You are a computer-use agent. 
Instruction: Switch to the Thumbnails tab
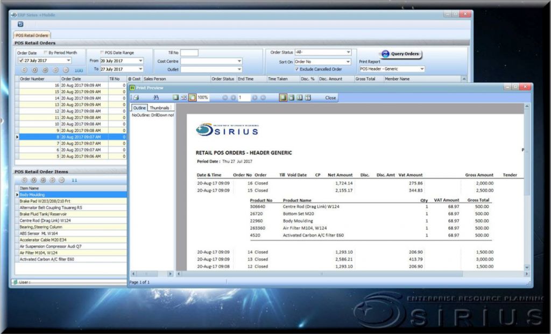coord(159,108)
